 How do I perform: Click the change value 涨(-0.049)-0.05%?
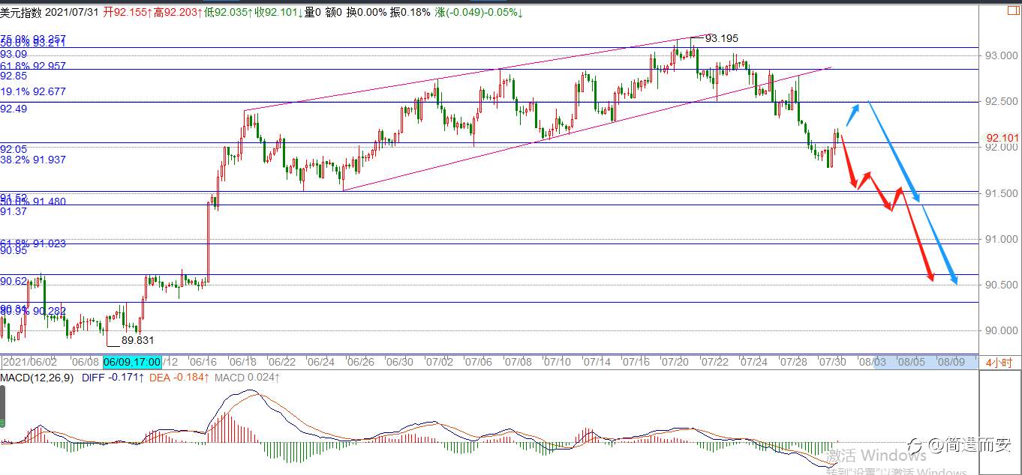pyautogui.click(x=480, y=12)
